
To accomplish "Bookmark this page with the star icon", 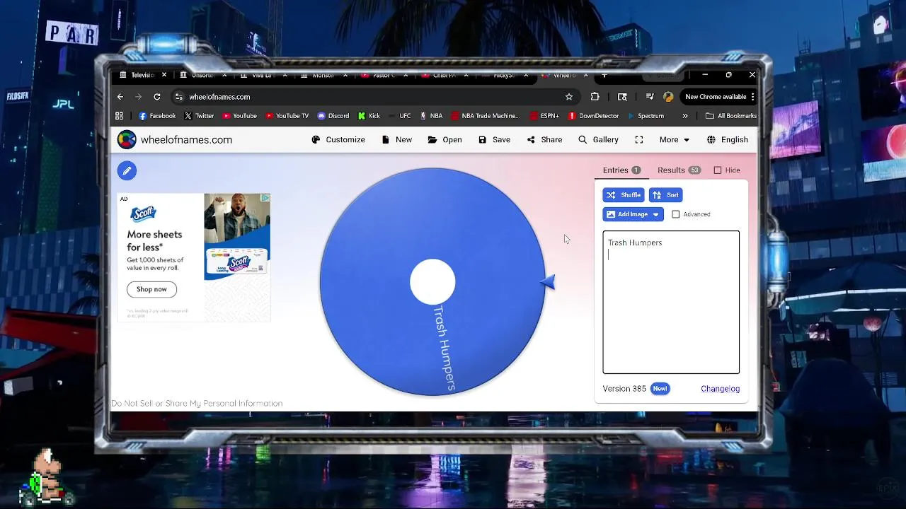I will [569, 97].
